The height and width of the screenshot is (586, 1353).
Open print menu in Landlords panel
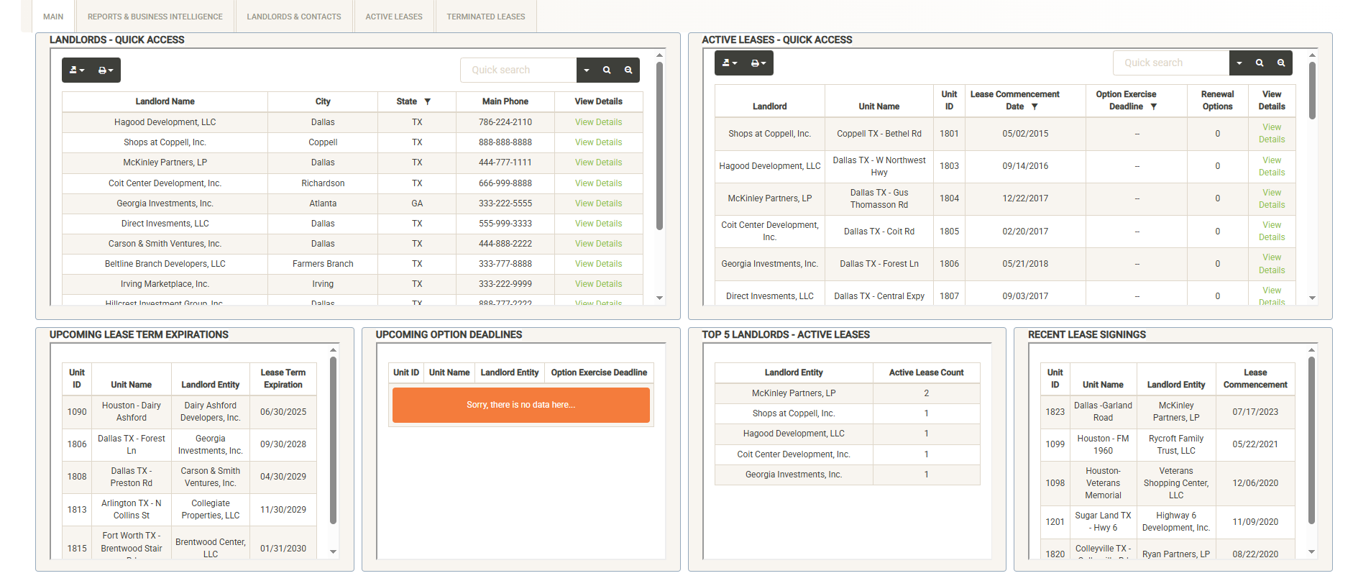(x=106, y=70)
